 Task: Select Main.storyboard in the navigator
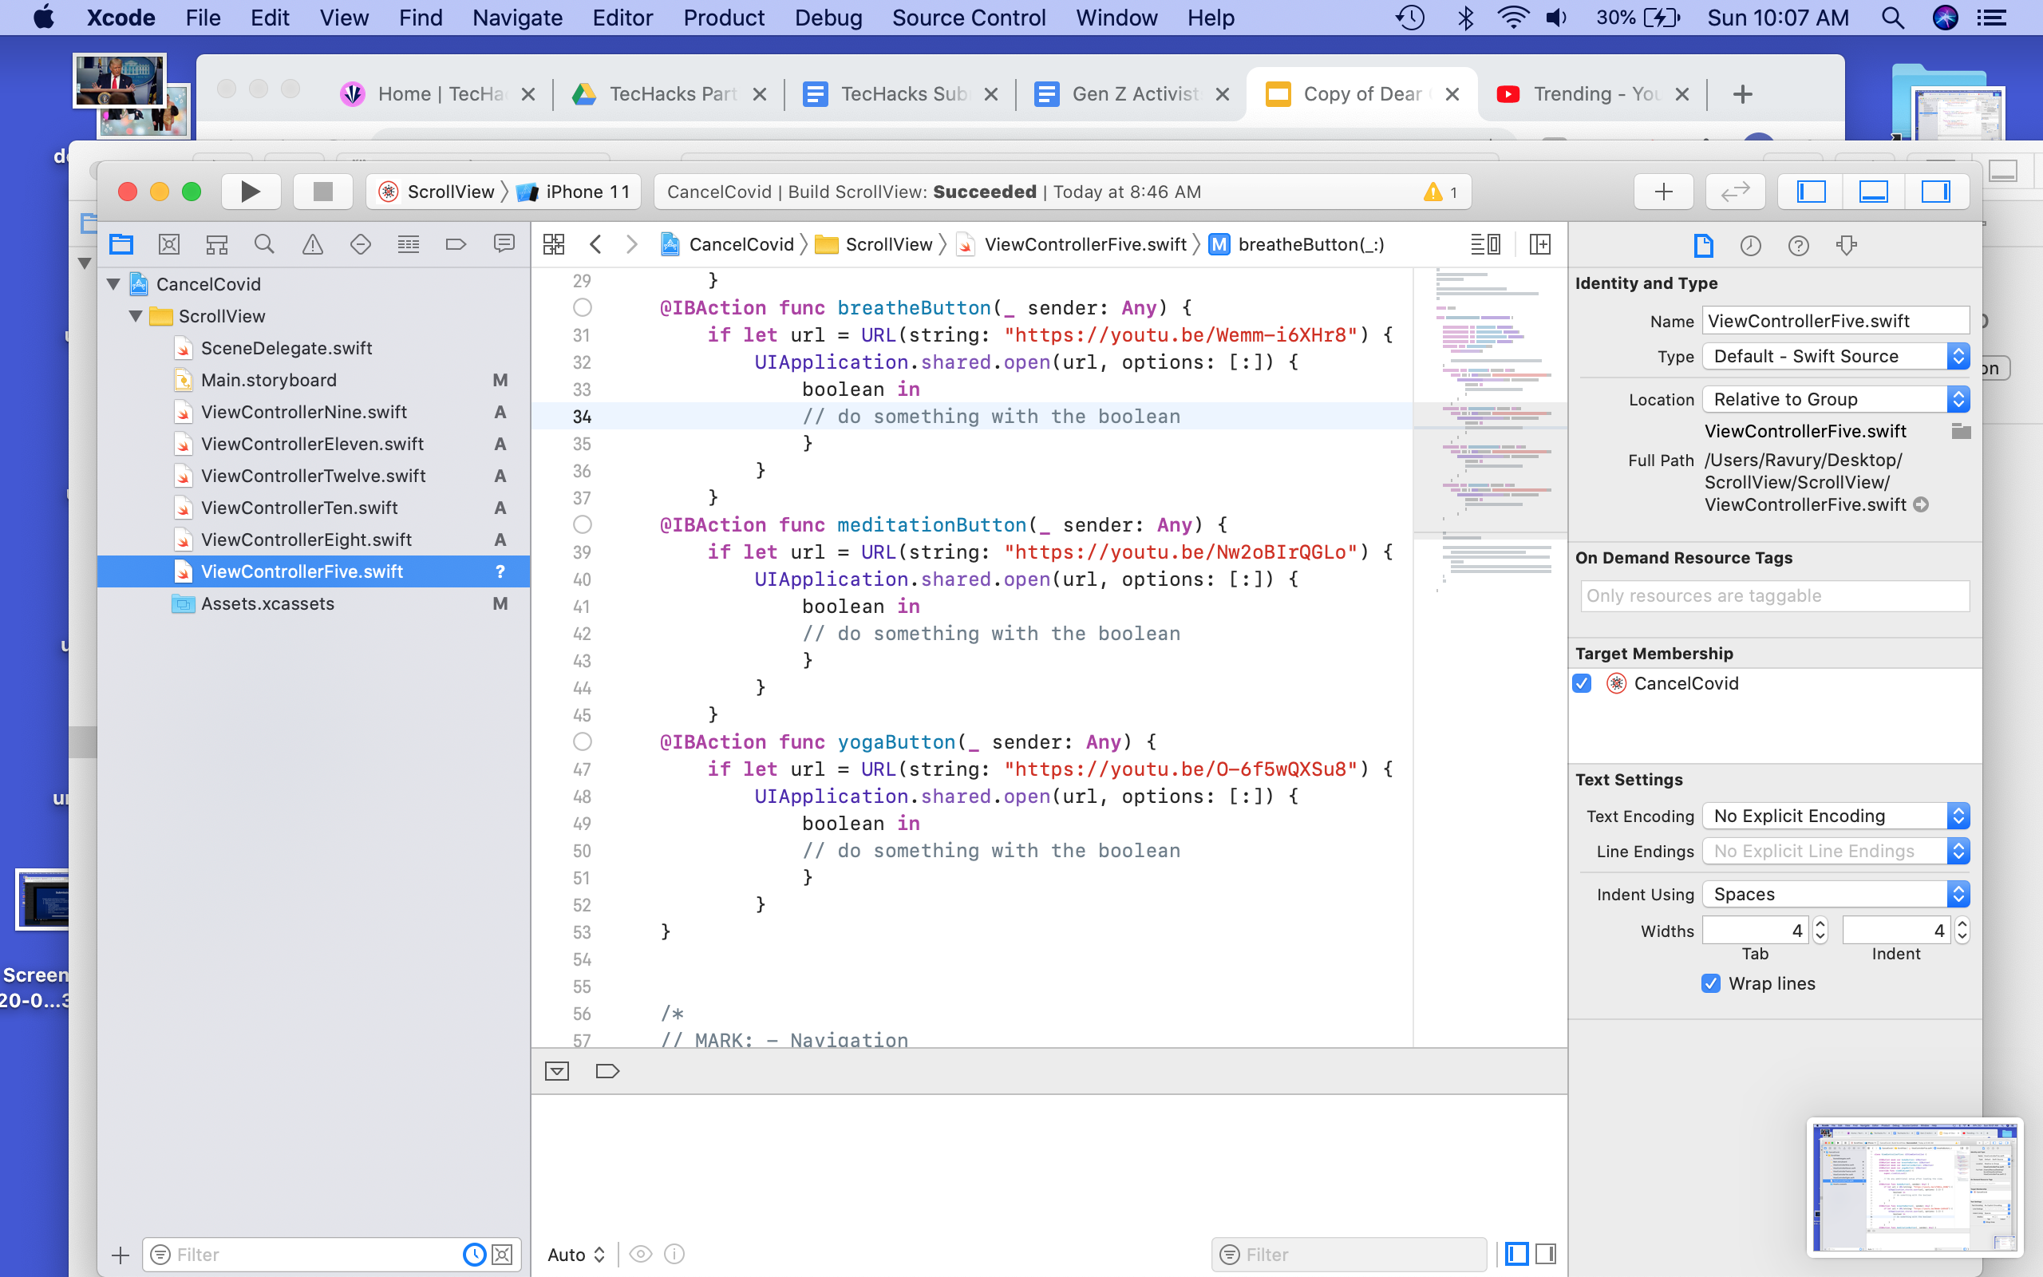click(268, 380)
